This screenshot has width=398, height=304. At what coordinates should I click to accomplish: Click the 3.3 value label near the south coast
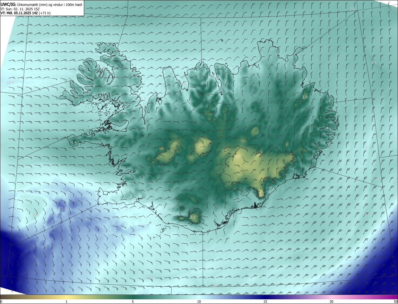click(192, 217)
